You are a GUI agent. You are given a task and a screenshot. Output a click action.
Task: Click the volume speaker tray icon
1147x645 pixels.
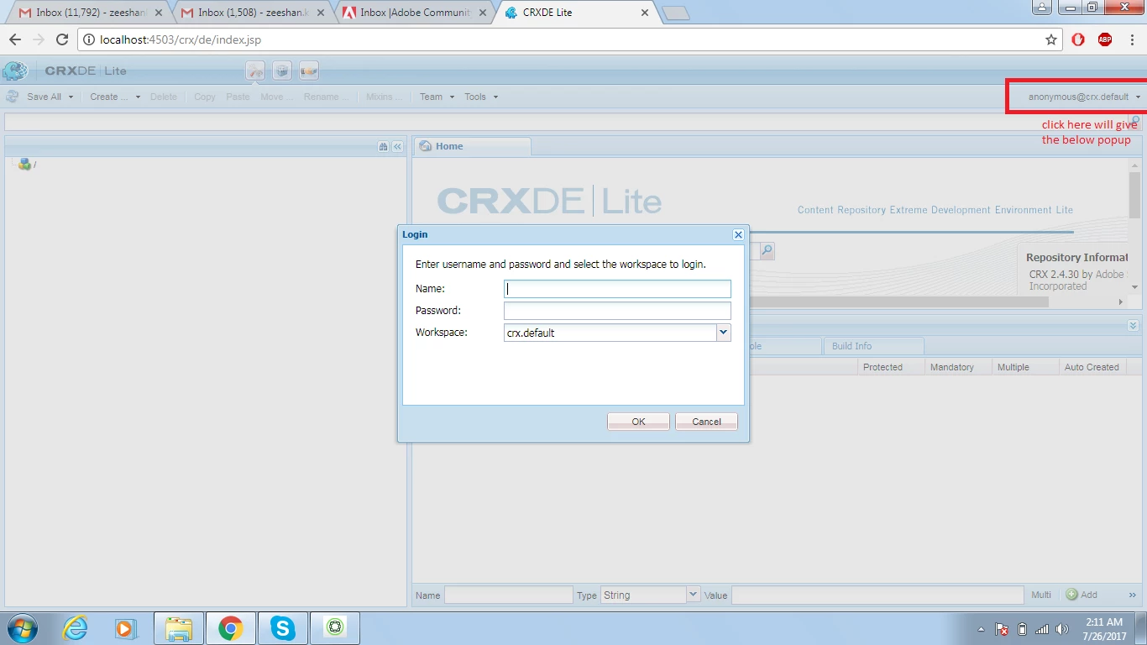pos(1061,629)
